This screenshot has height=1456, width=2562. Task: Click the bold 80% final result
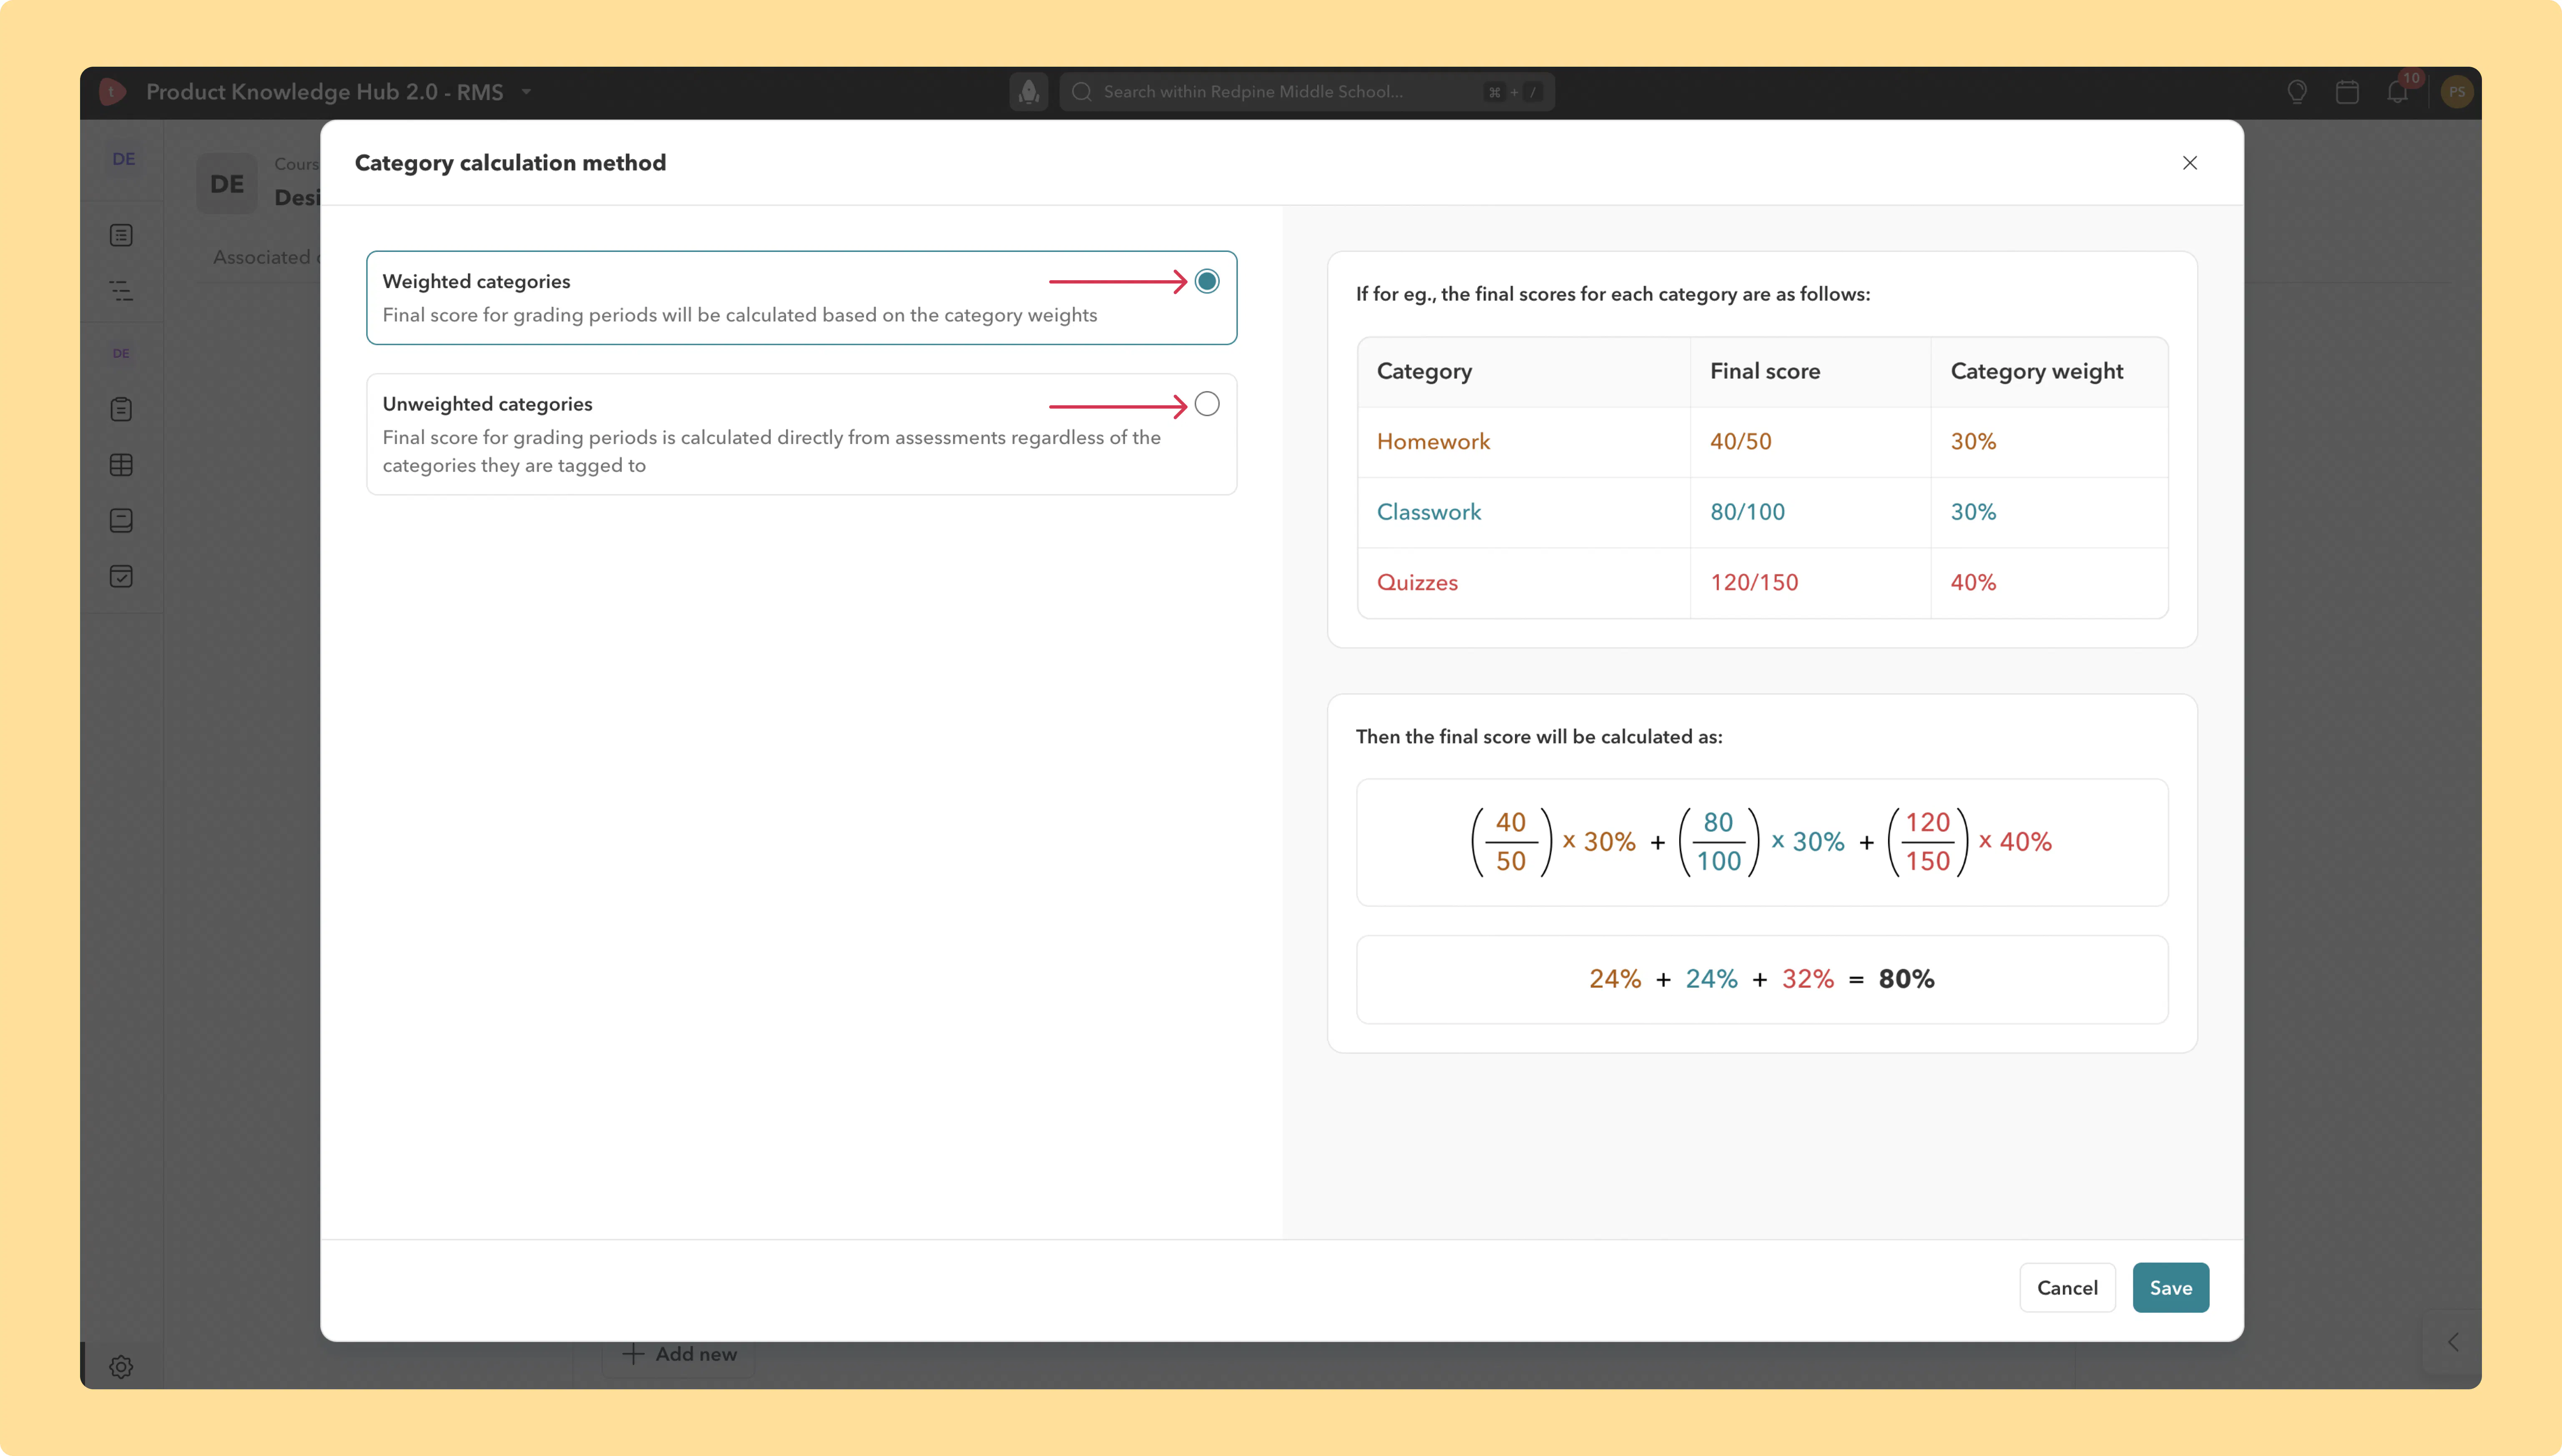(1906, 979)
